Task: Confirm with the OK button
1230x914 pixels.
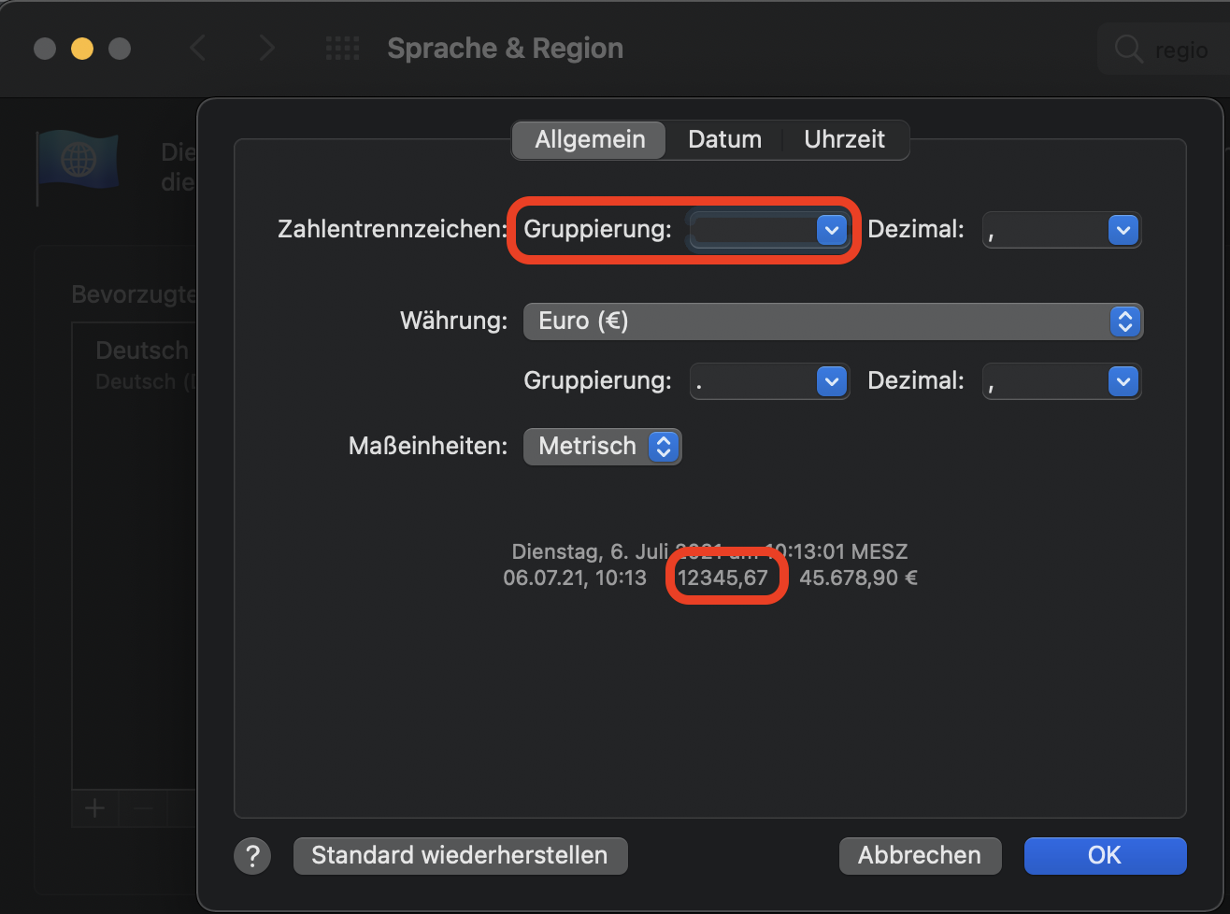Action: (1105, 855)
